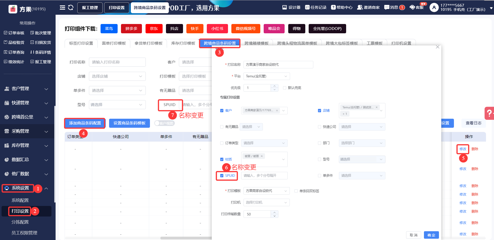Open the 平台 Temu(全托管) dropdown
Screen dimensions: 494x240
click(x=267, y=76)
